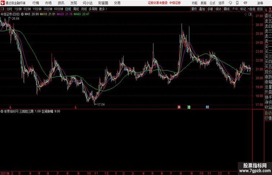
Task: Click the green 港 marker on the chart bottom
Action: tap(189, 107)
